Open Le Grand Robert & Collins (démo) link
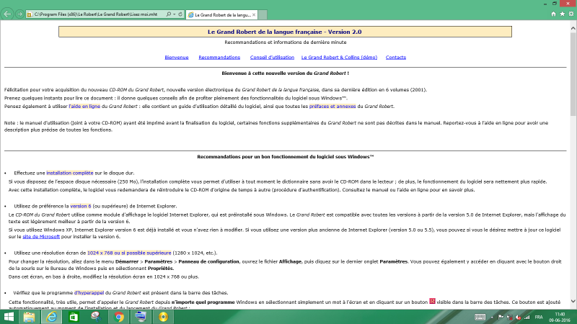 click(x=339, y=58)
